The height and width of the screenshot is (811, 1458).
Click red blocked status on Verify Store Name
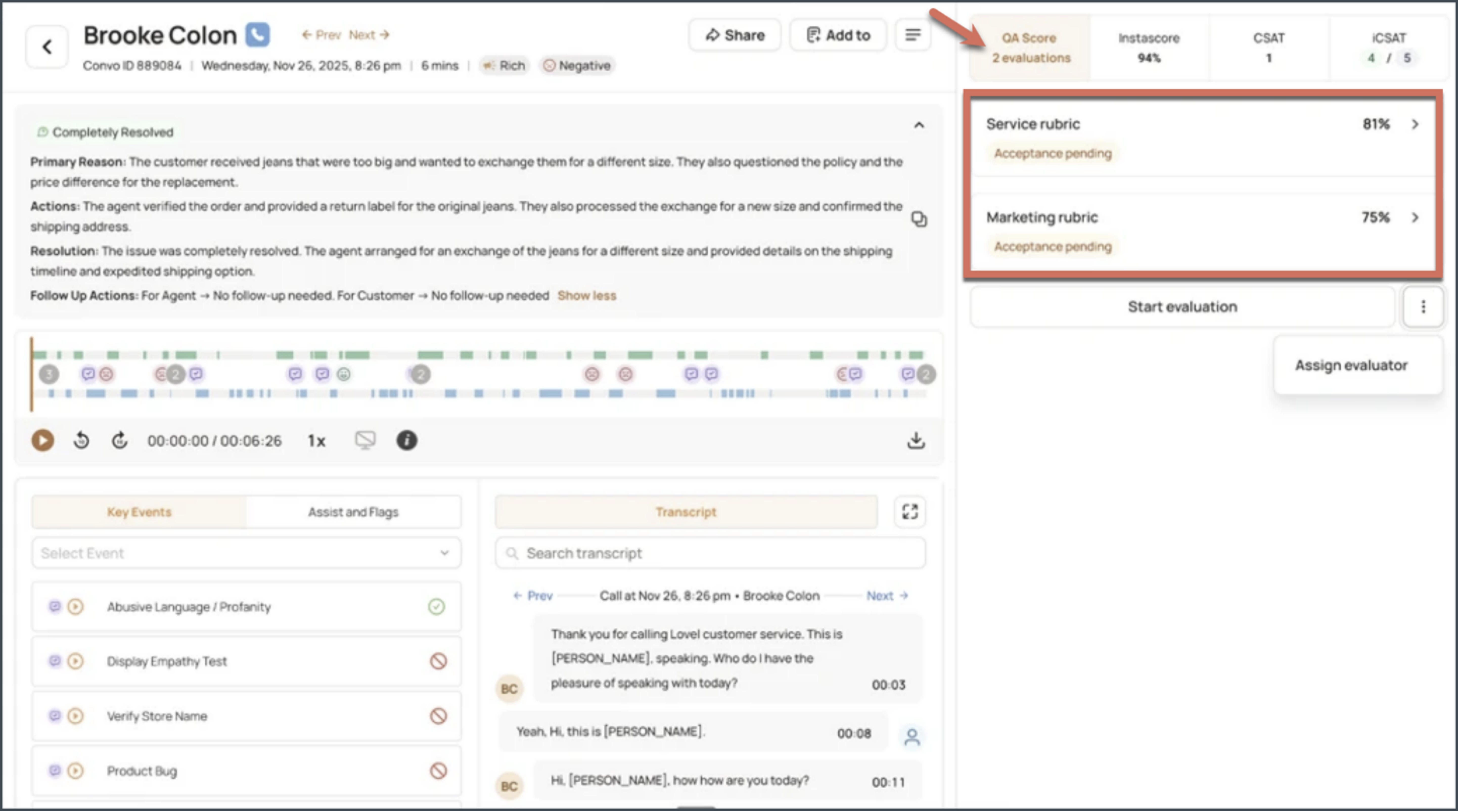point(438,716)
